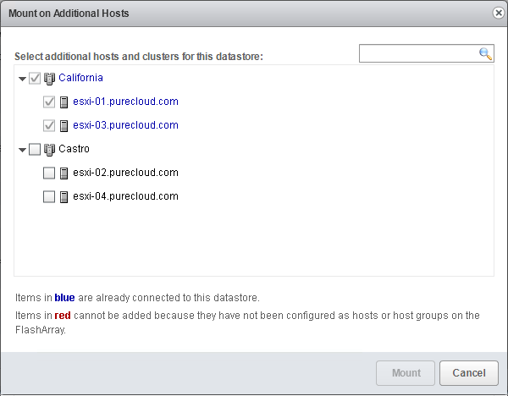
Task: Click the Castro cluster icon
Action: [x=49, y=150]
